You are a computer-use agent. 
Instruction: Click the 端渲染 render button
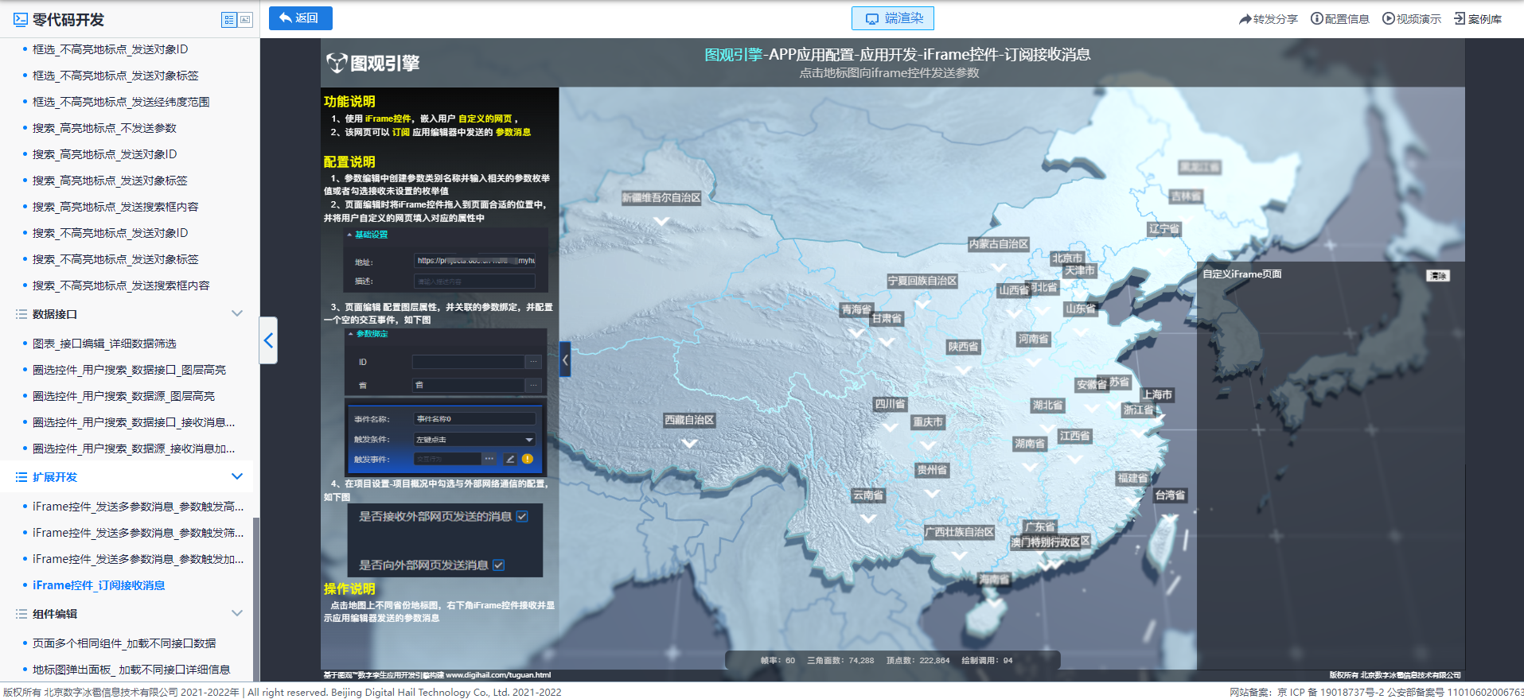[893, 18]
